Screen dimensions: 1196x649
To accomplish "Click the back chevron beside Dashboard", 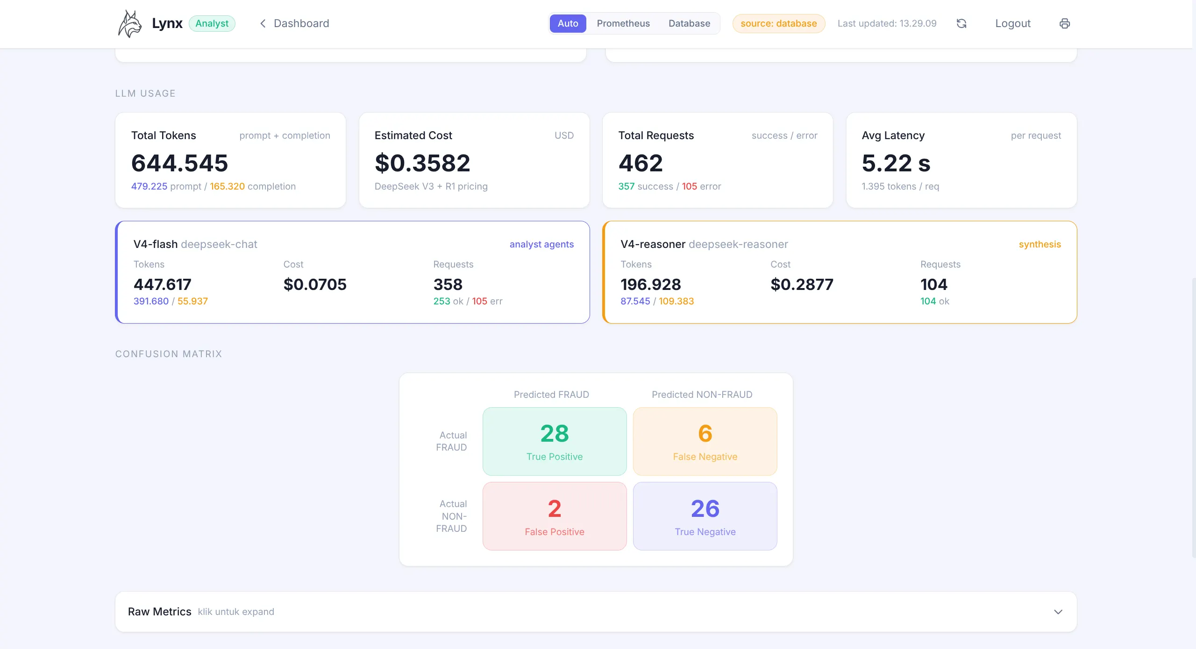I will click(263, 23).
